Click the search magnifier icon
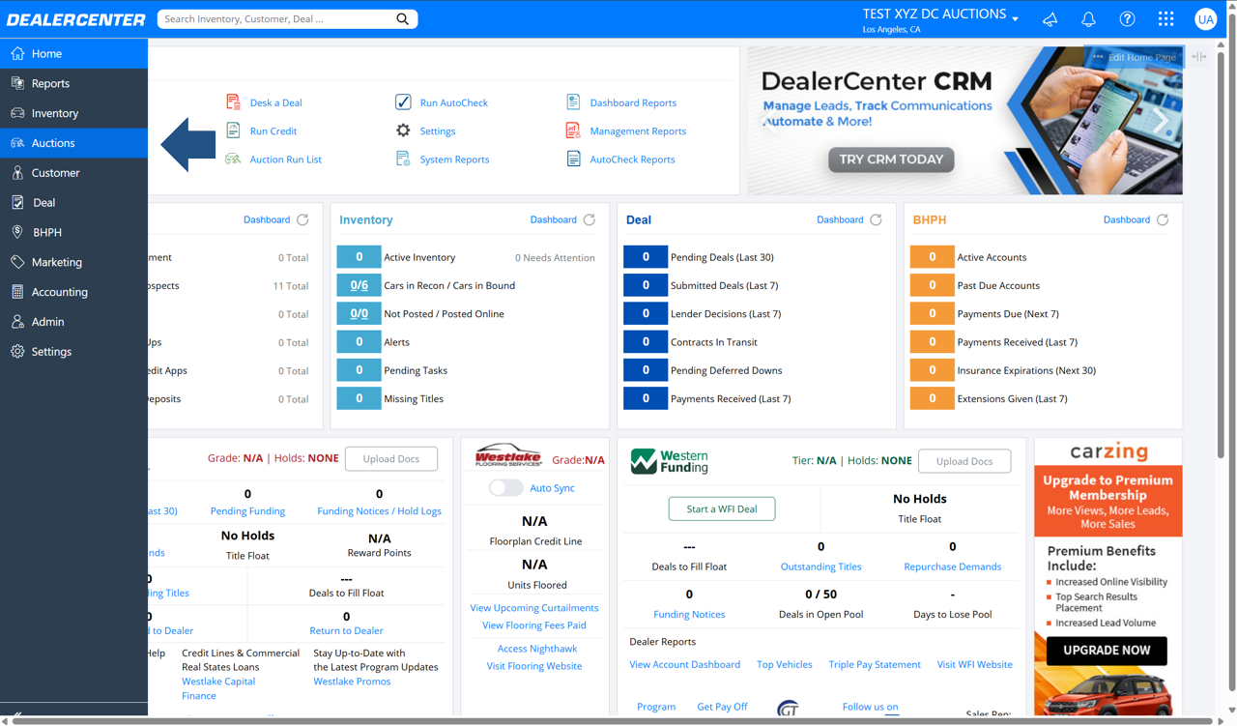1237x726 pixels. [x=402, y=18]
